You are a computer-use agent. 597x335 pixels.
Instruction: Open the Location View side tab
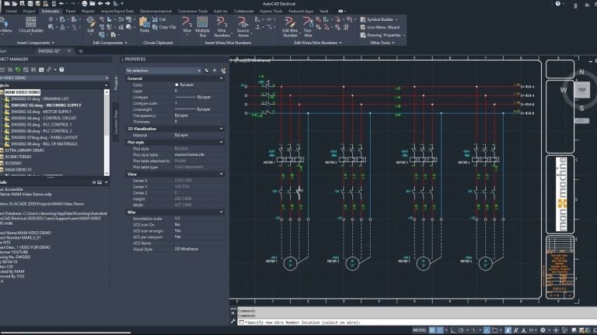(116, 122)
